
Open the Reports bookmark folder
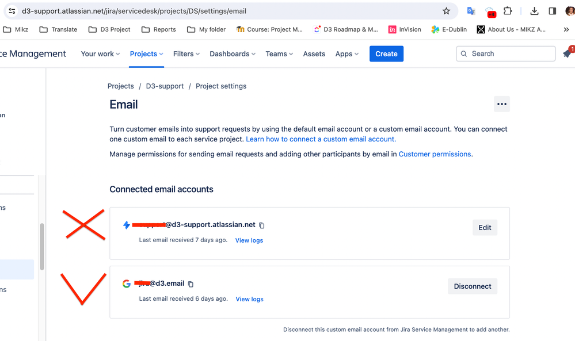(159, 30)
